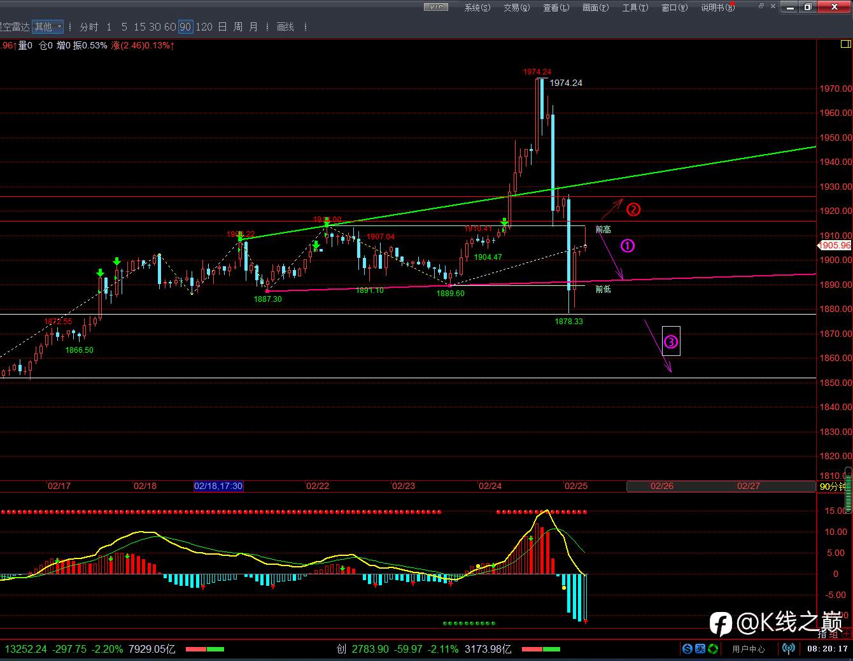Click the index value 13252.24
This screenshot has height=661, width=853.
[x=26, y=649]
